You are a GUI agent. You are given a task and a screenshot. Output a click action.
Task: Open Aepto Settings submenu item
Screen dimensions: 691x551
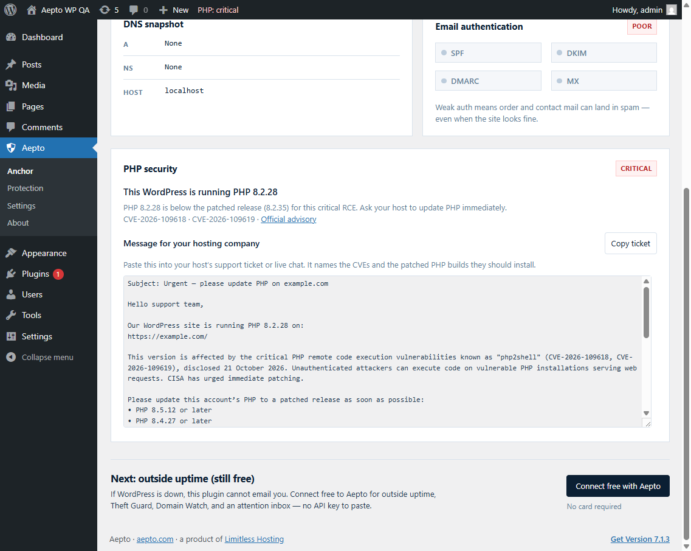21,206
